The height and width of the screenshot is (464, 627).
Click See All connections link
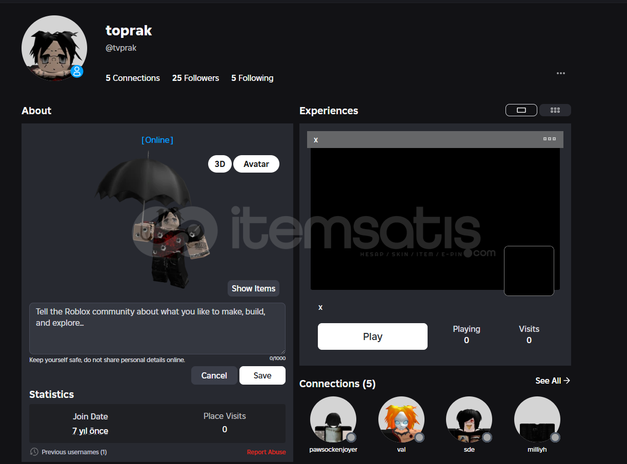tap(553, 381)
